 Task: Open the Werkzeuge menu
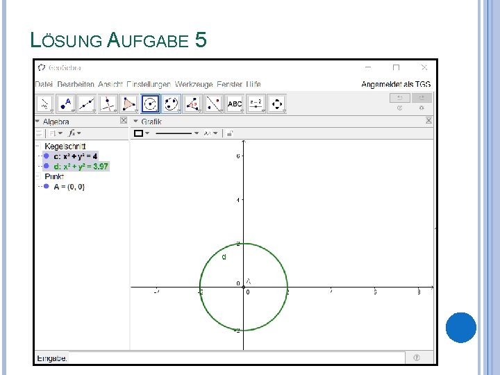tap(194, 84)
